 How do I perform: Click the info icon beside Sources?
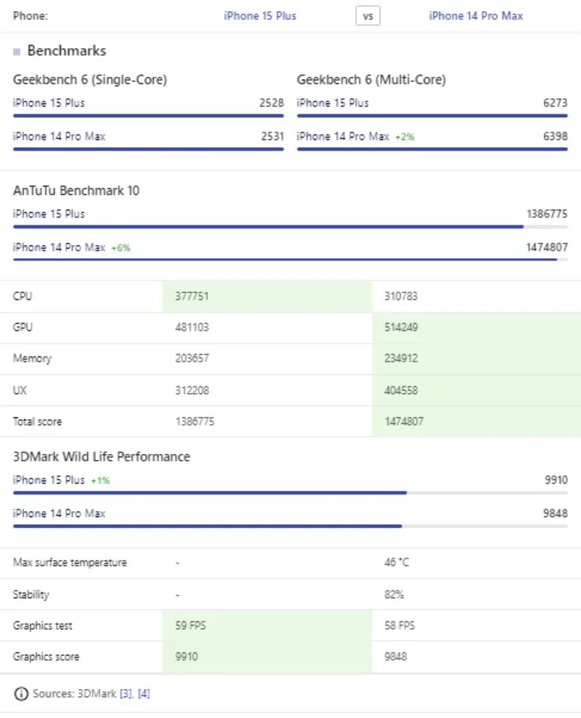tap(21, 693)
